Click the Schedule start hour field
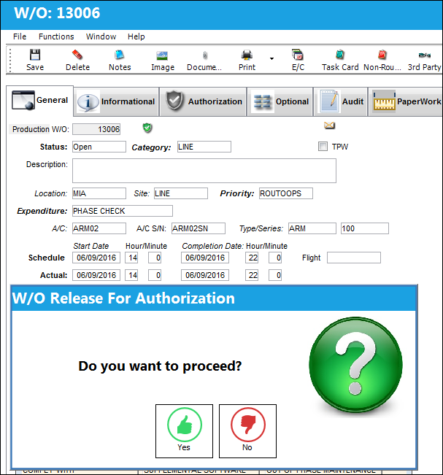Image resolution: width=443 pixels, height=475 pixels. [x=131, y=258]
